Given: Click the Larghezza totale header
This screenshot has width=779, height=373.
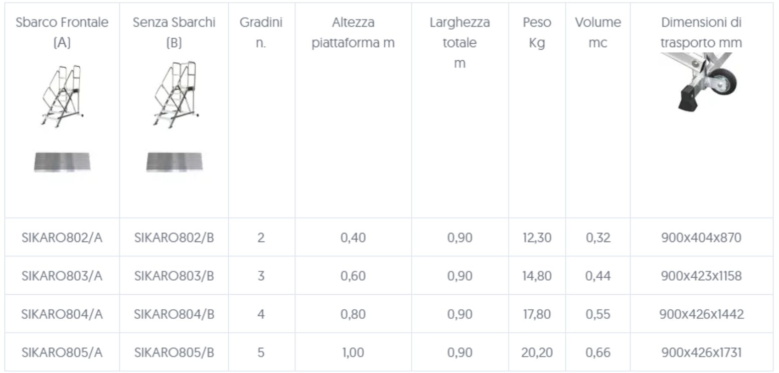Looking at the screenshot, I should [x=459, y=43].
